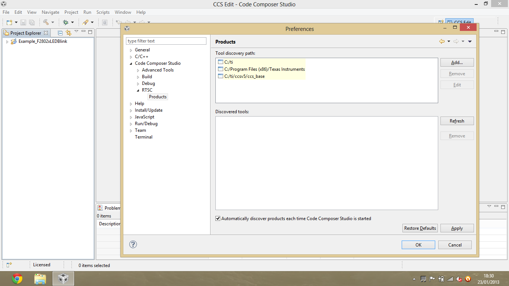The image size is (509, 286).
Task: Click the Back arrow in Preferences header
Action: (x=442, y=41)
